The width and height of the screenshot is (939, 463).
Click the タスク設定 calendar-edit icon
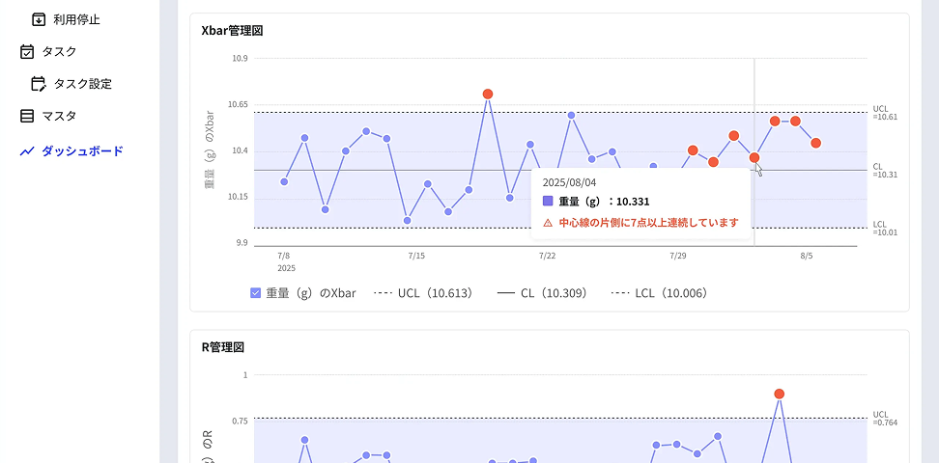coord(39,84)
